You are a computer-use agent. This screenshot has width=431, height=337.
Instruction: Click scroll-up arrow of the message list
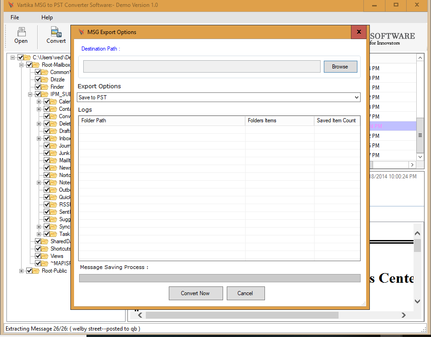point(420,57)
